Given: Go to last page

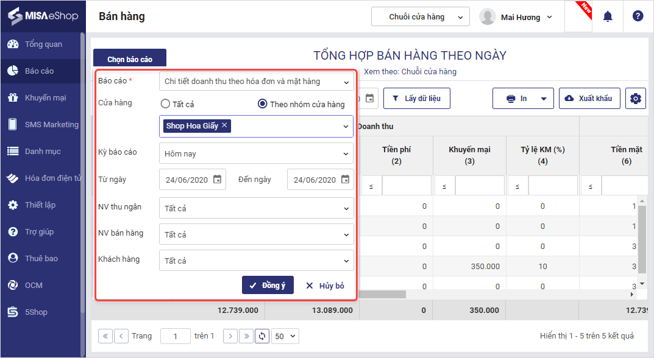Looking at the screenshot, I should click(246, 336).
